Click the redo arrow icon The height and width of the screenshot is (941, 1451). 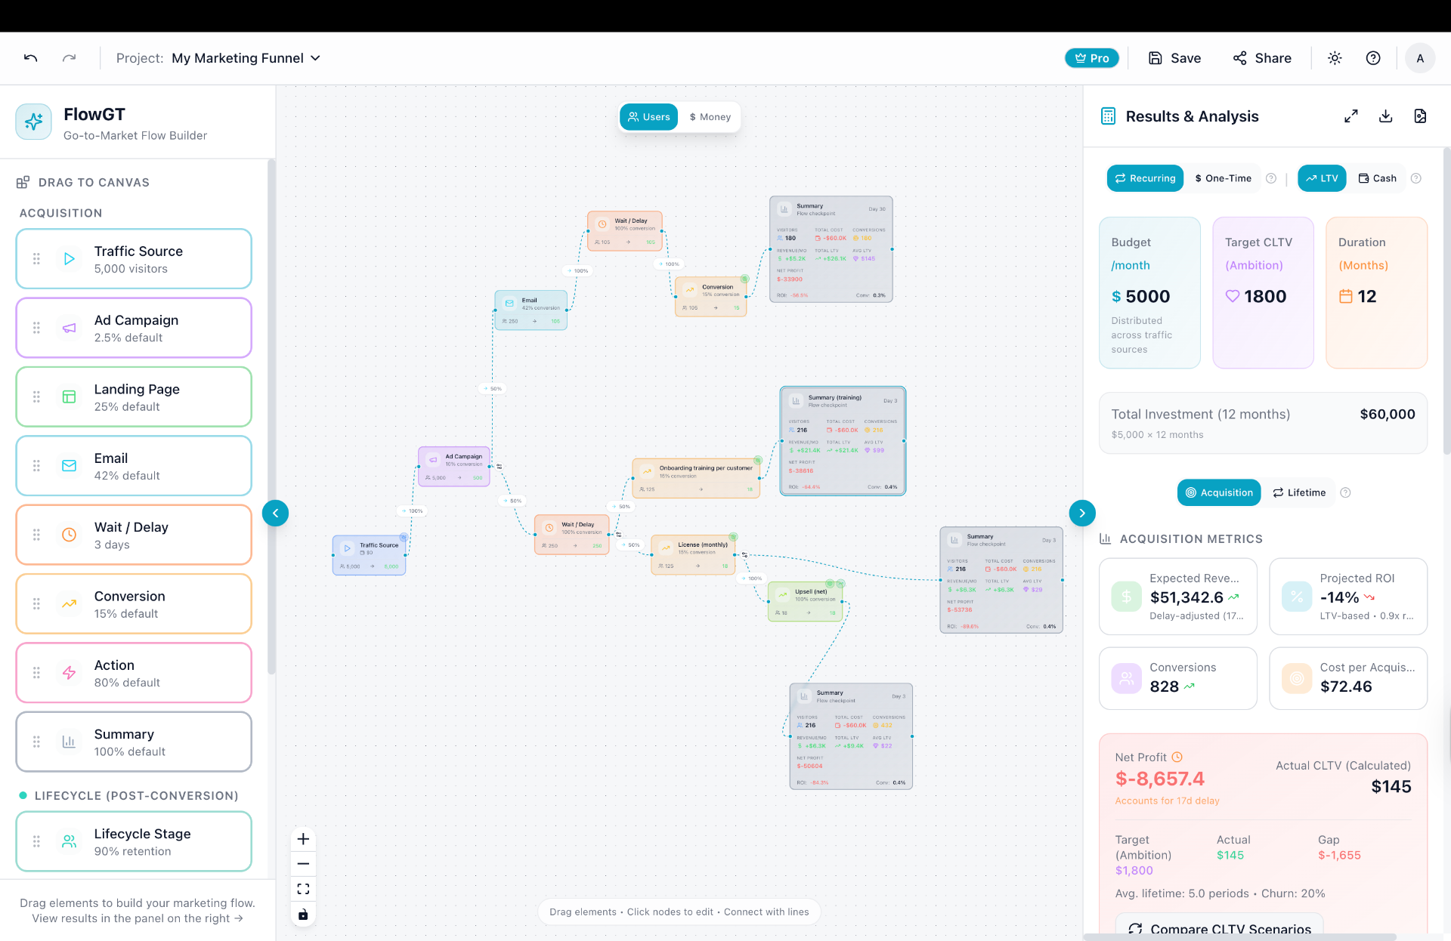click(x=69, y=58)
